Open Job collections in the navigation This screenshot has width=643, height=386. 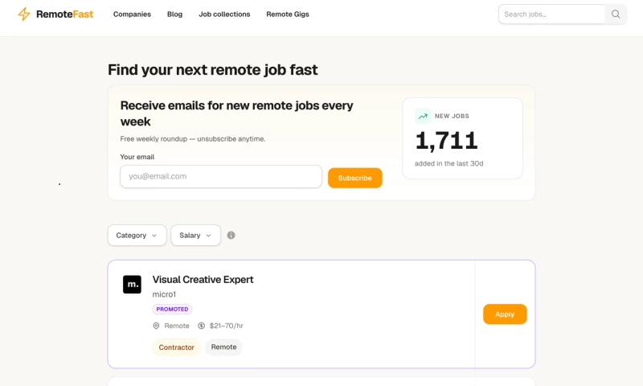pos(224,14)
